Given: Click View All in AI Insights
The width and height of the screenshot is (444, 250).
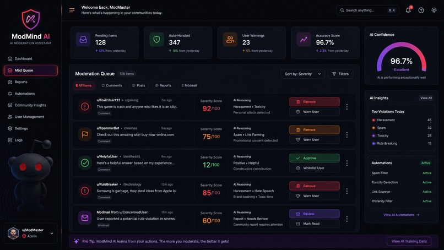Looking at the screenshot, I should (426, 98).
